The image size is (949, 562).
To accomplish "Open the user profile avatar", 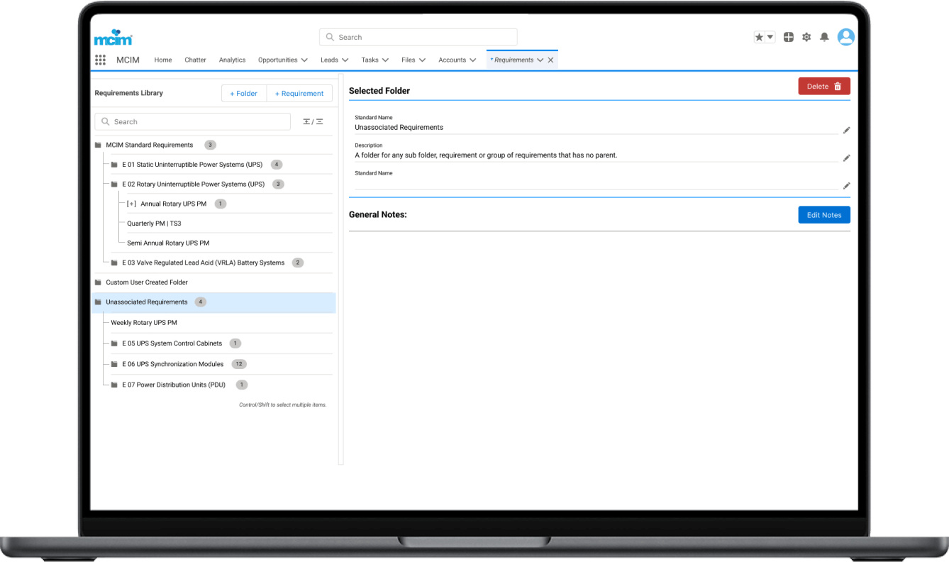I will 845,37.
